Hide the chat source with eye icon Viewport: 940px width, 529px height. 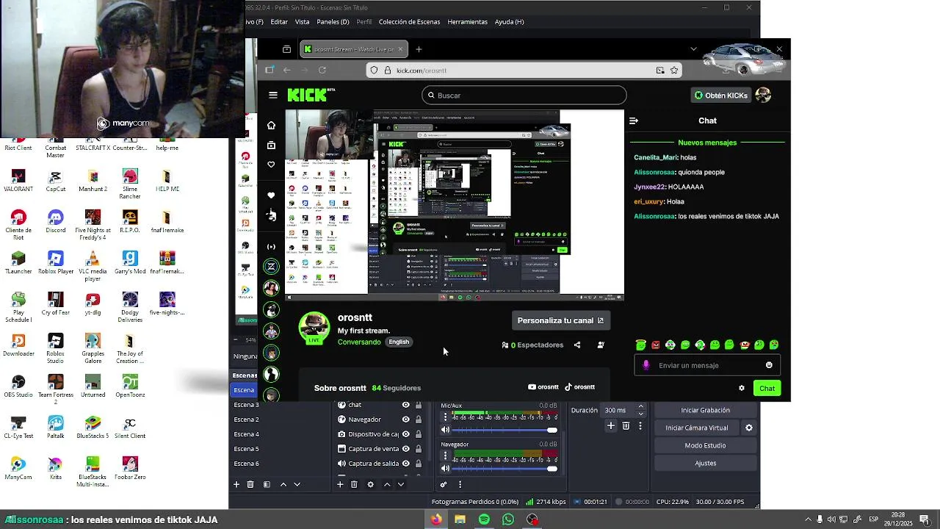[x=405, y=405]
